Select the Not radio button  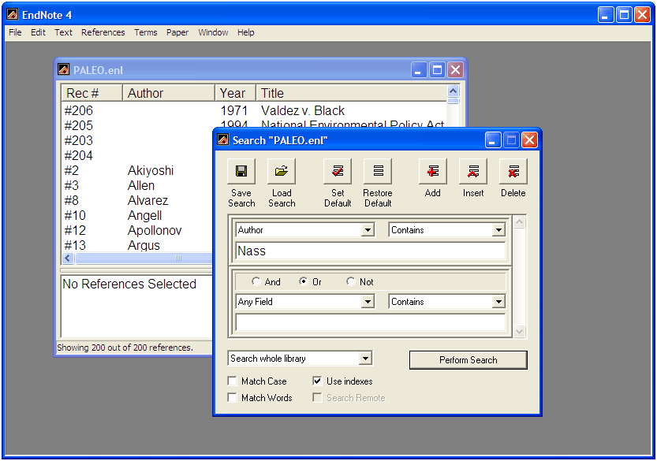pyautogui.click(x=351, y=281)
